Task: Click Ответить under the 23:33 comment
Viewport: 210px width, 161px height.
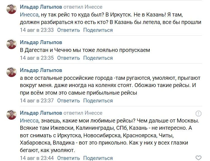Action: coord(69,30)
